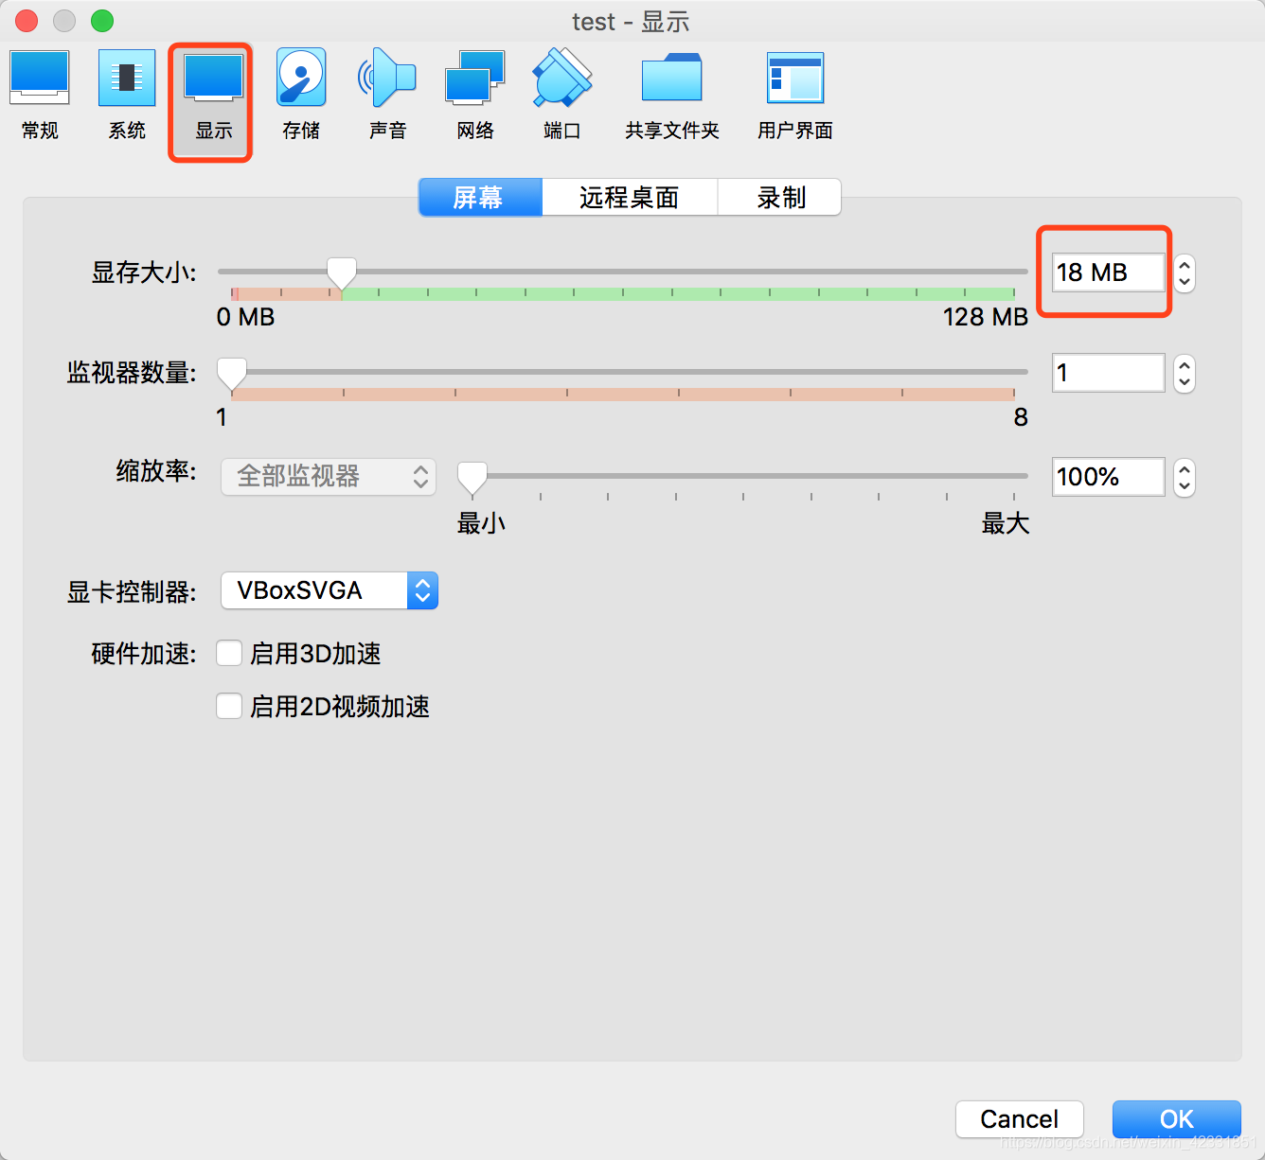Click the stepper beside the 18 MB field
The image size is (1265, 1160).
(1185, 272)
